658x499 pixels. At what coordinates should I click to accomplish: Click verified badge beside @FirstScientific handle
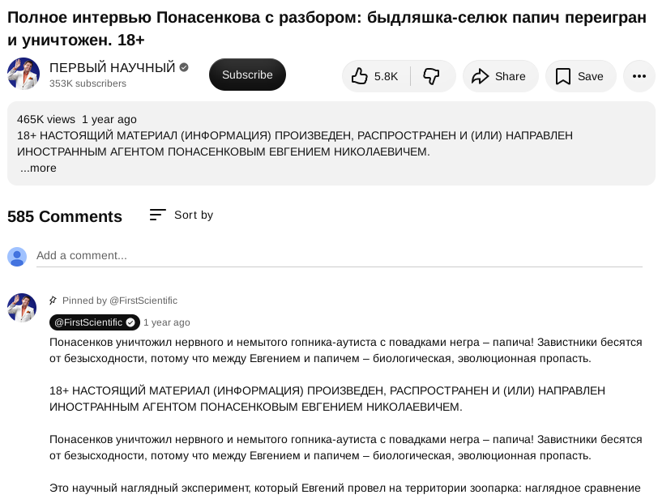tap(130, 322)
